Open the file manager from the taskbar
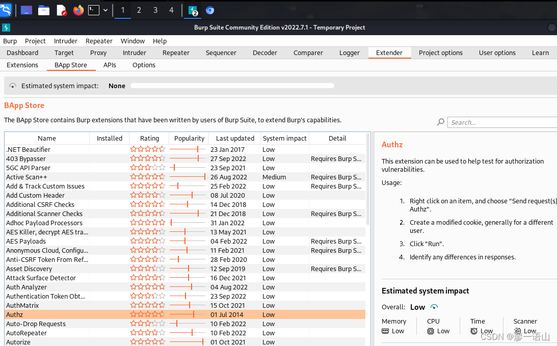Viewport: 557px width, 346px height. (x=44, y=10)
